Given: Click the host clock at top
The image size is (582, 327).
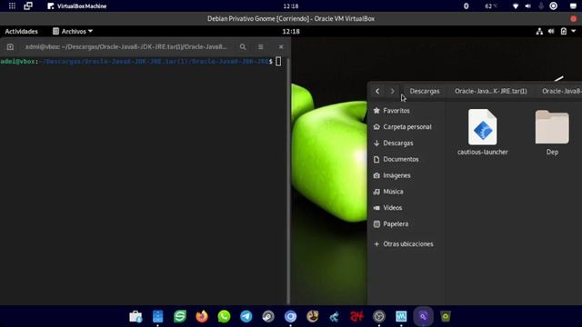Looking at the screenshot, I should point(291,6).
